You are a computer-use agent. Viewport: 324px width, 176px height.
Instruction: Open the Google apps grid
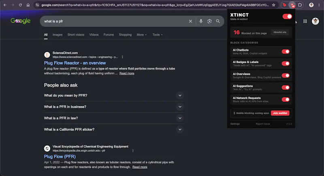tap(305, 21)
